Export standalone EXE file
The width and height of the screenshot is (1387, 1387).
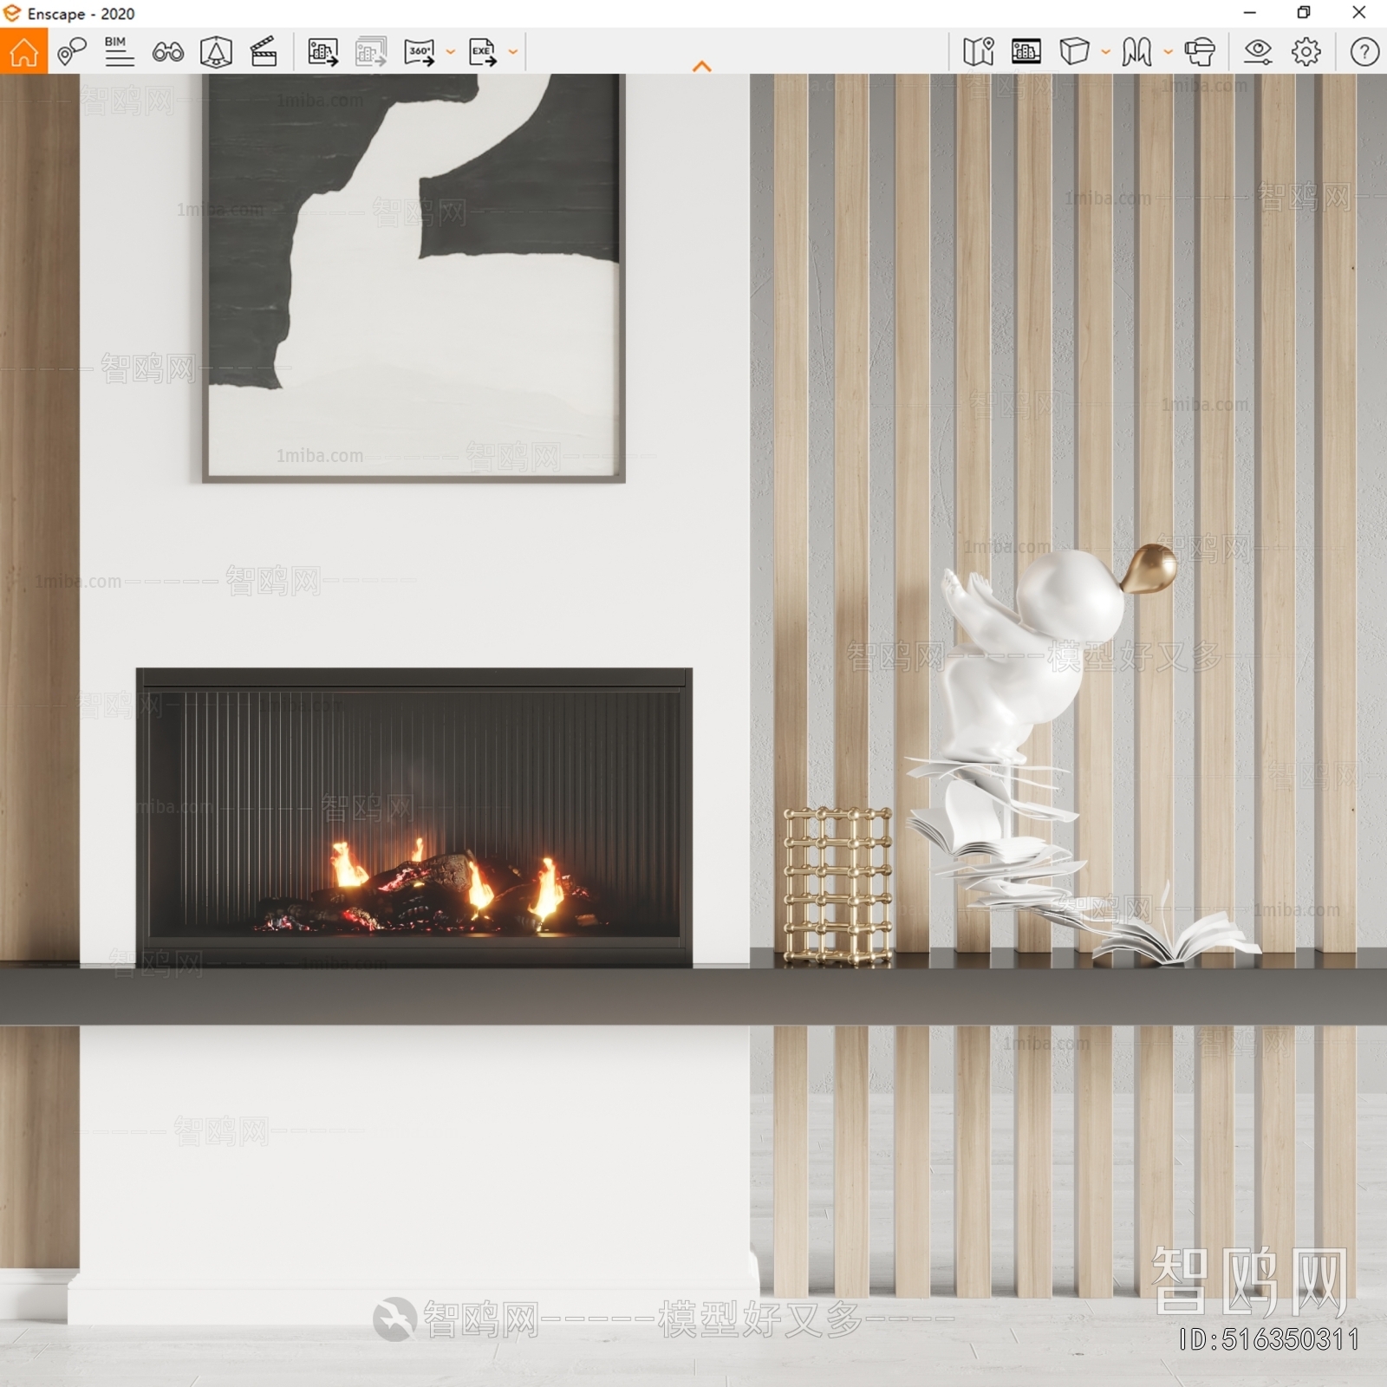[x=483, y=52]
